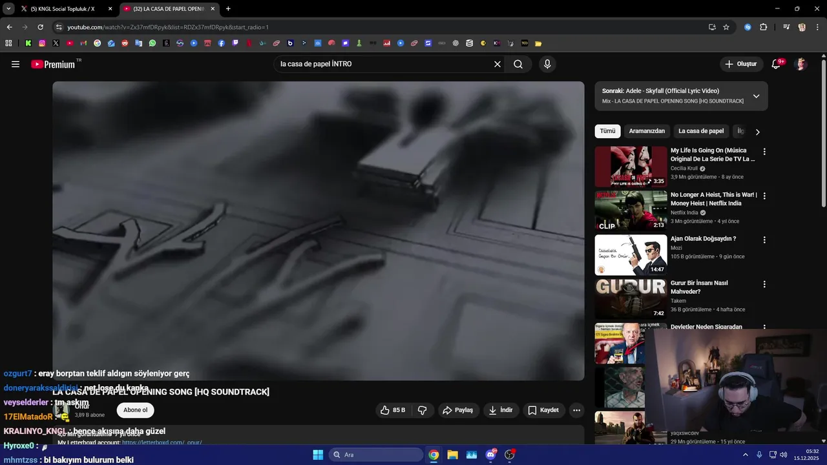Viewport: 827px width, 465px height.
Task: Go back with the browser back arrow
Action: point(9,27)
